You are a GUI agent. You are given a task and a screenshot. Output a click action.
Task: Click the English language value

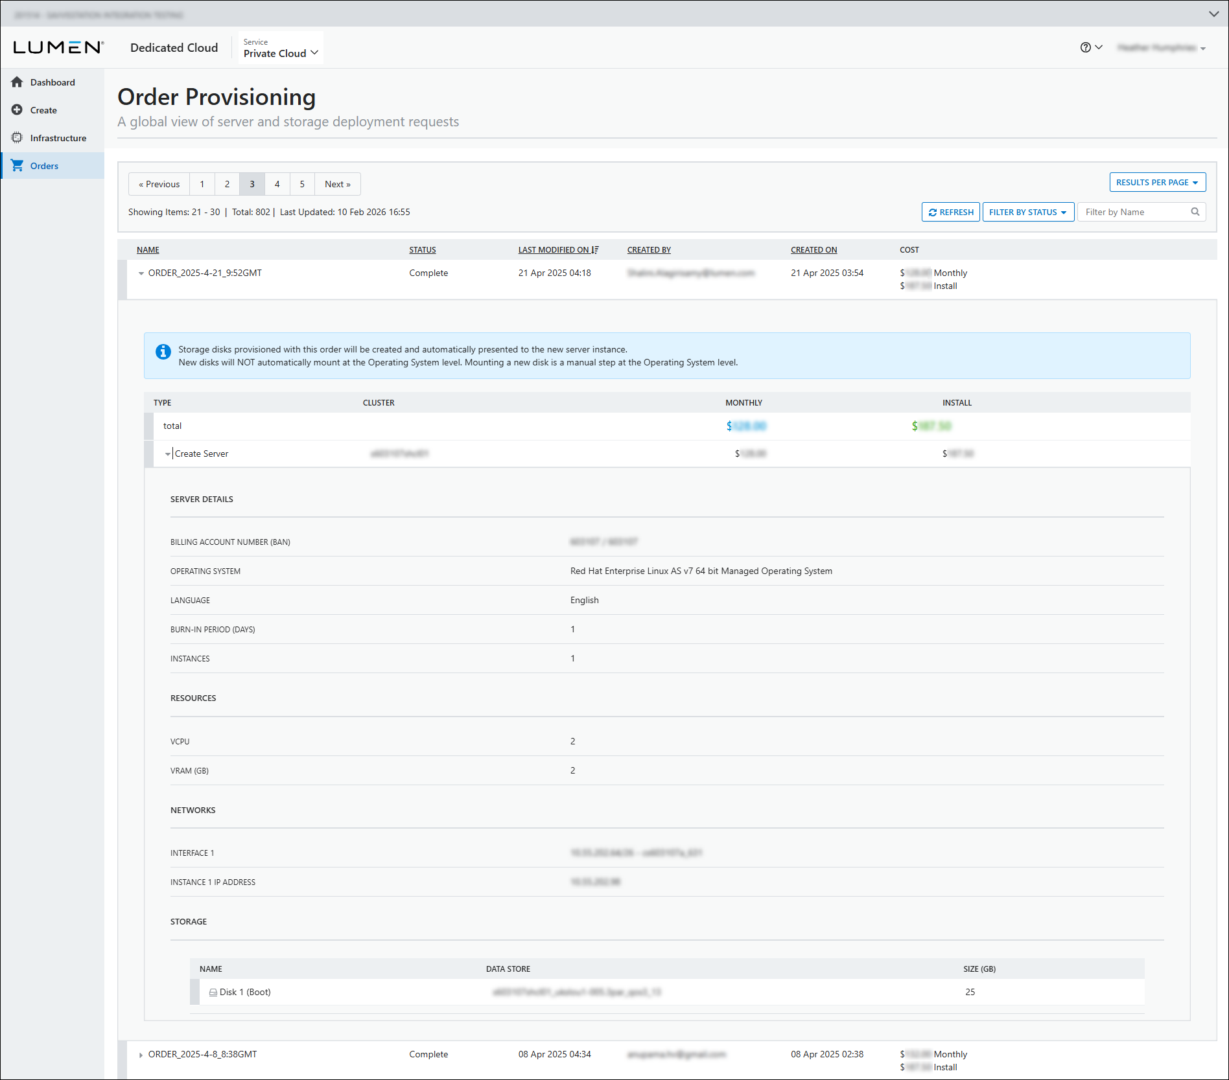click(585, 601)
